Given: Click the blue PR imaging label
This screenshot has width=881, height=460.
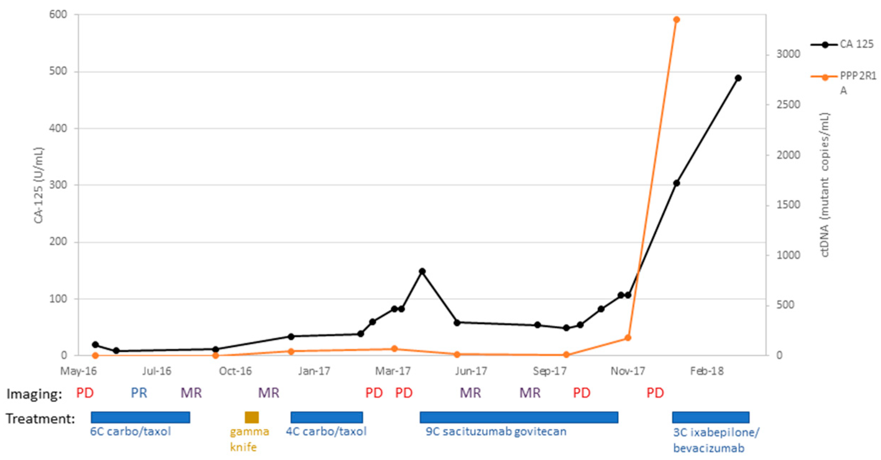Looking at the screenshot, I should [139, 393].
